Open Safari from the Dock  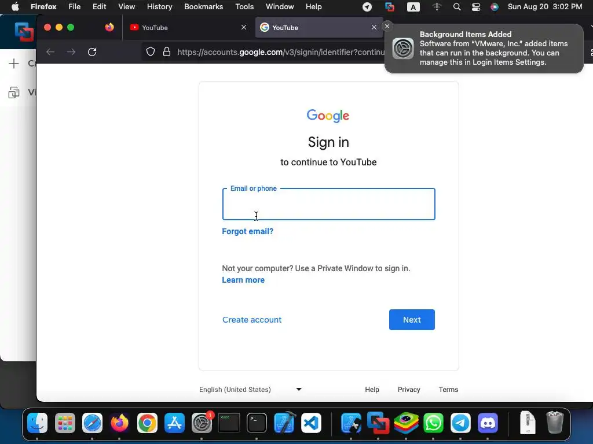pos(92,423)
